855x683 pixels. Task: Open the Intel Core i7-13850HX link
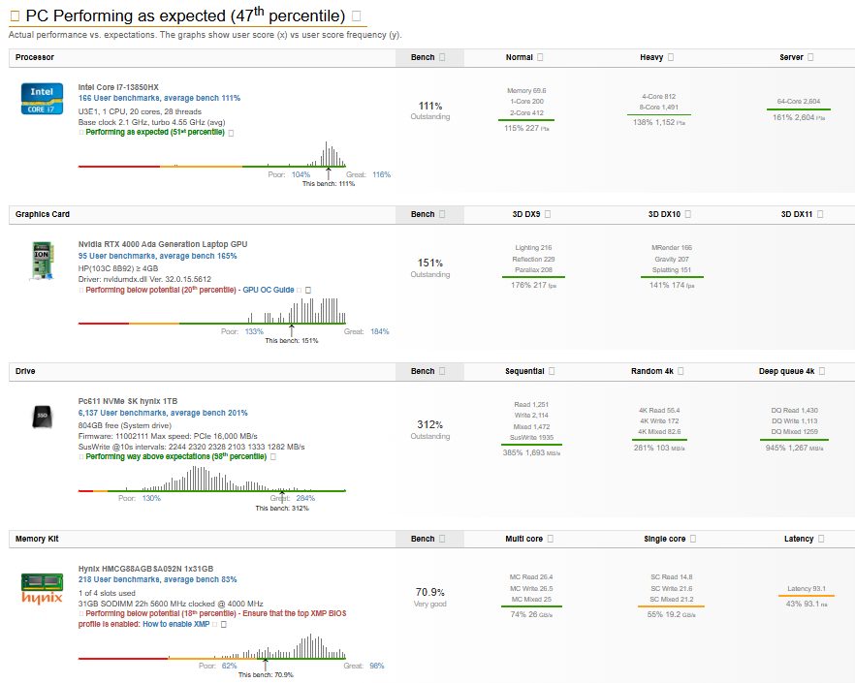point(118,87)
